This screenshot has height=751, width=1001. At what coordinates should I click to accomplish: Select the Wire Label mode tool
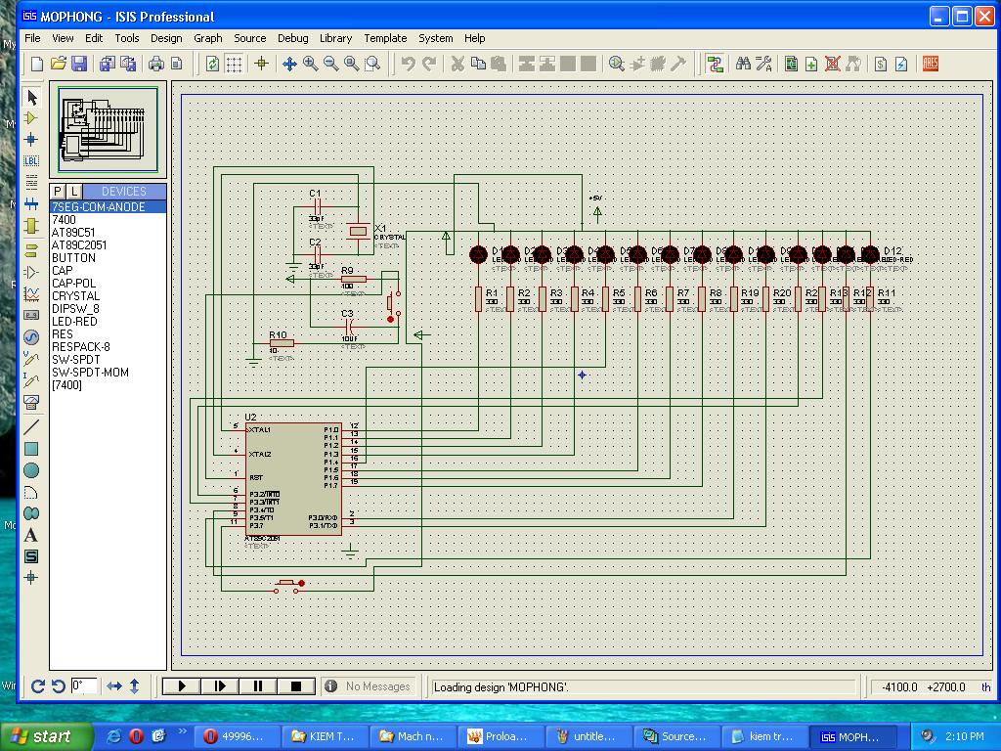tap(31, 161)
